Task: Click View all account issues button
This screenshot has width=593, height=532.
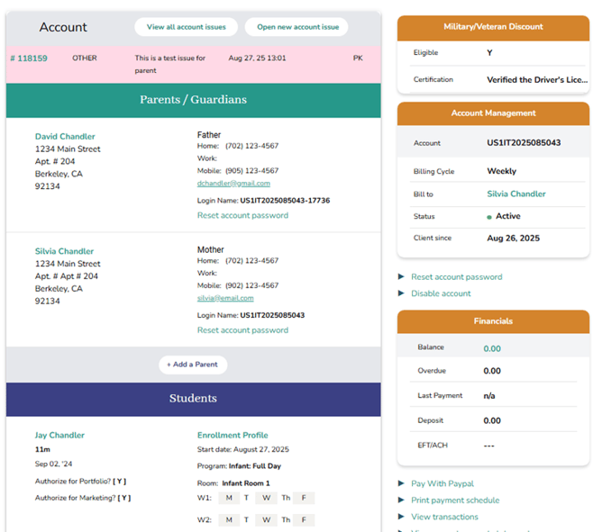Action: point(187,27)
